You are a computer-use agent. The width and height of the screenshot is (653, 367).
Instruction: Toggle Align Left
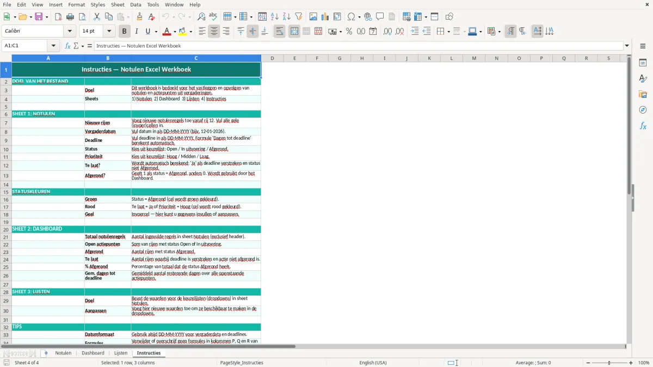pos(202,32)
